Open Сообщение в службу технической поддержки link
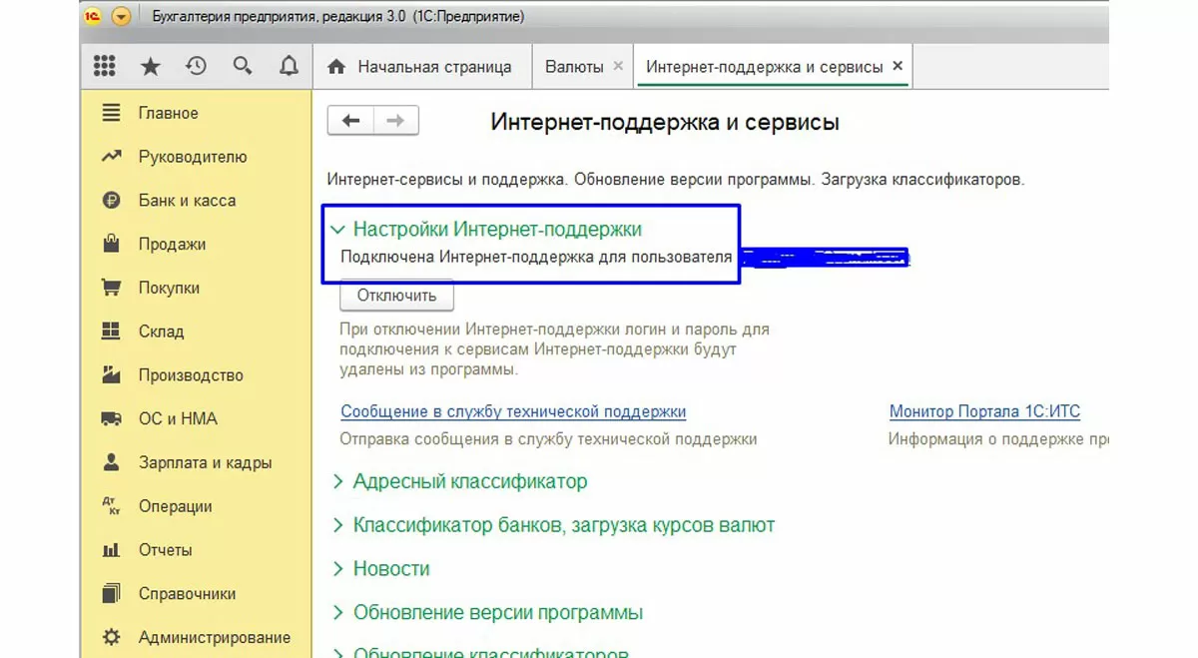Image resolution: width=1198 pixels, height=658 pixels. (513, 411)
